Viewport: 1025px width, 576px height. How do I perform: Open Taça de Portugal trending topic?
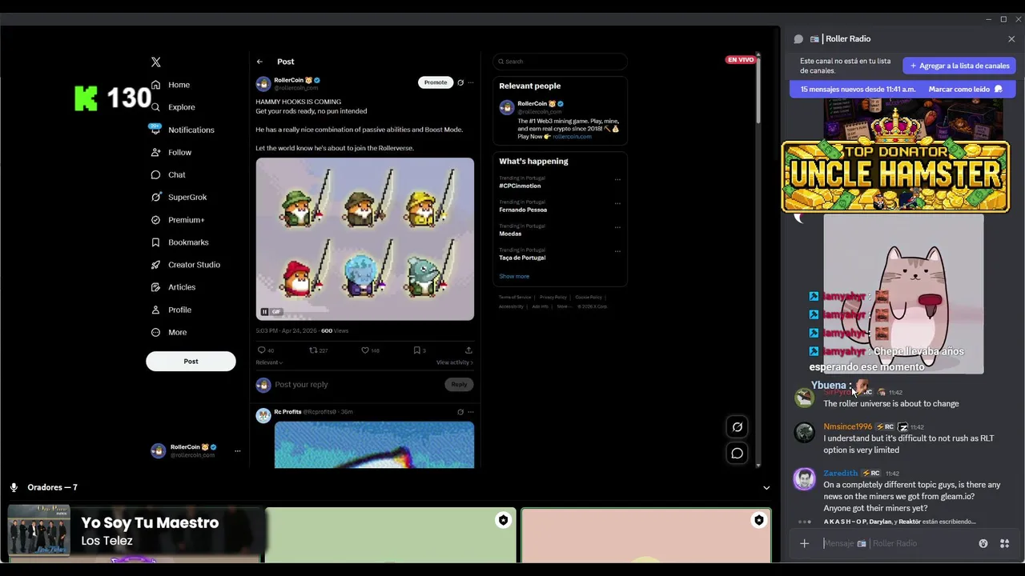coord(522,258)
